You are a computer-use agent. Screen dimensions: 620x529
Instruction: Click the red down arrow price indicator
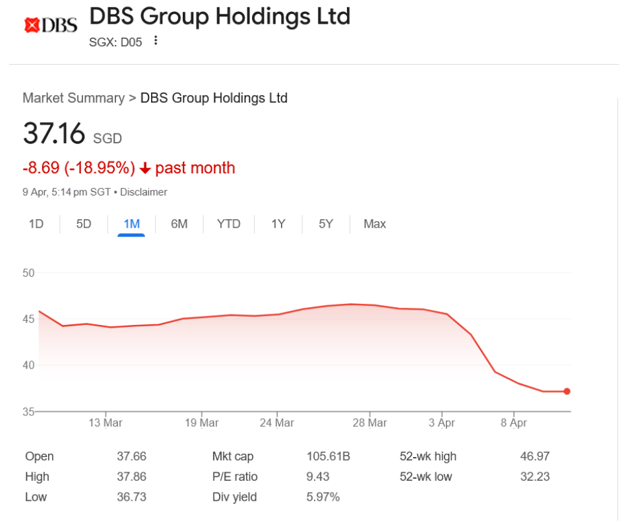pos(145,168)
